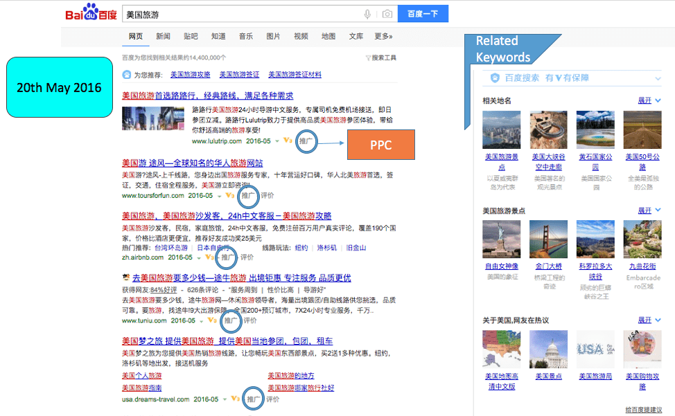Open the 更多» tab dropdown
The image size is (675, 416).
[x=383, y=36]
